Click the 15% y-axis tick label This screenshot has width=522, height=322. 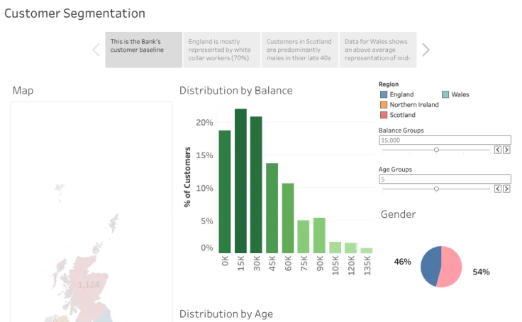[204, 155]
